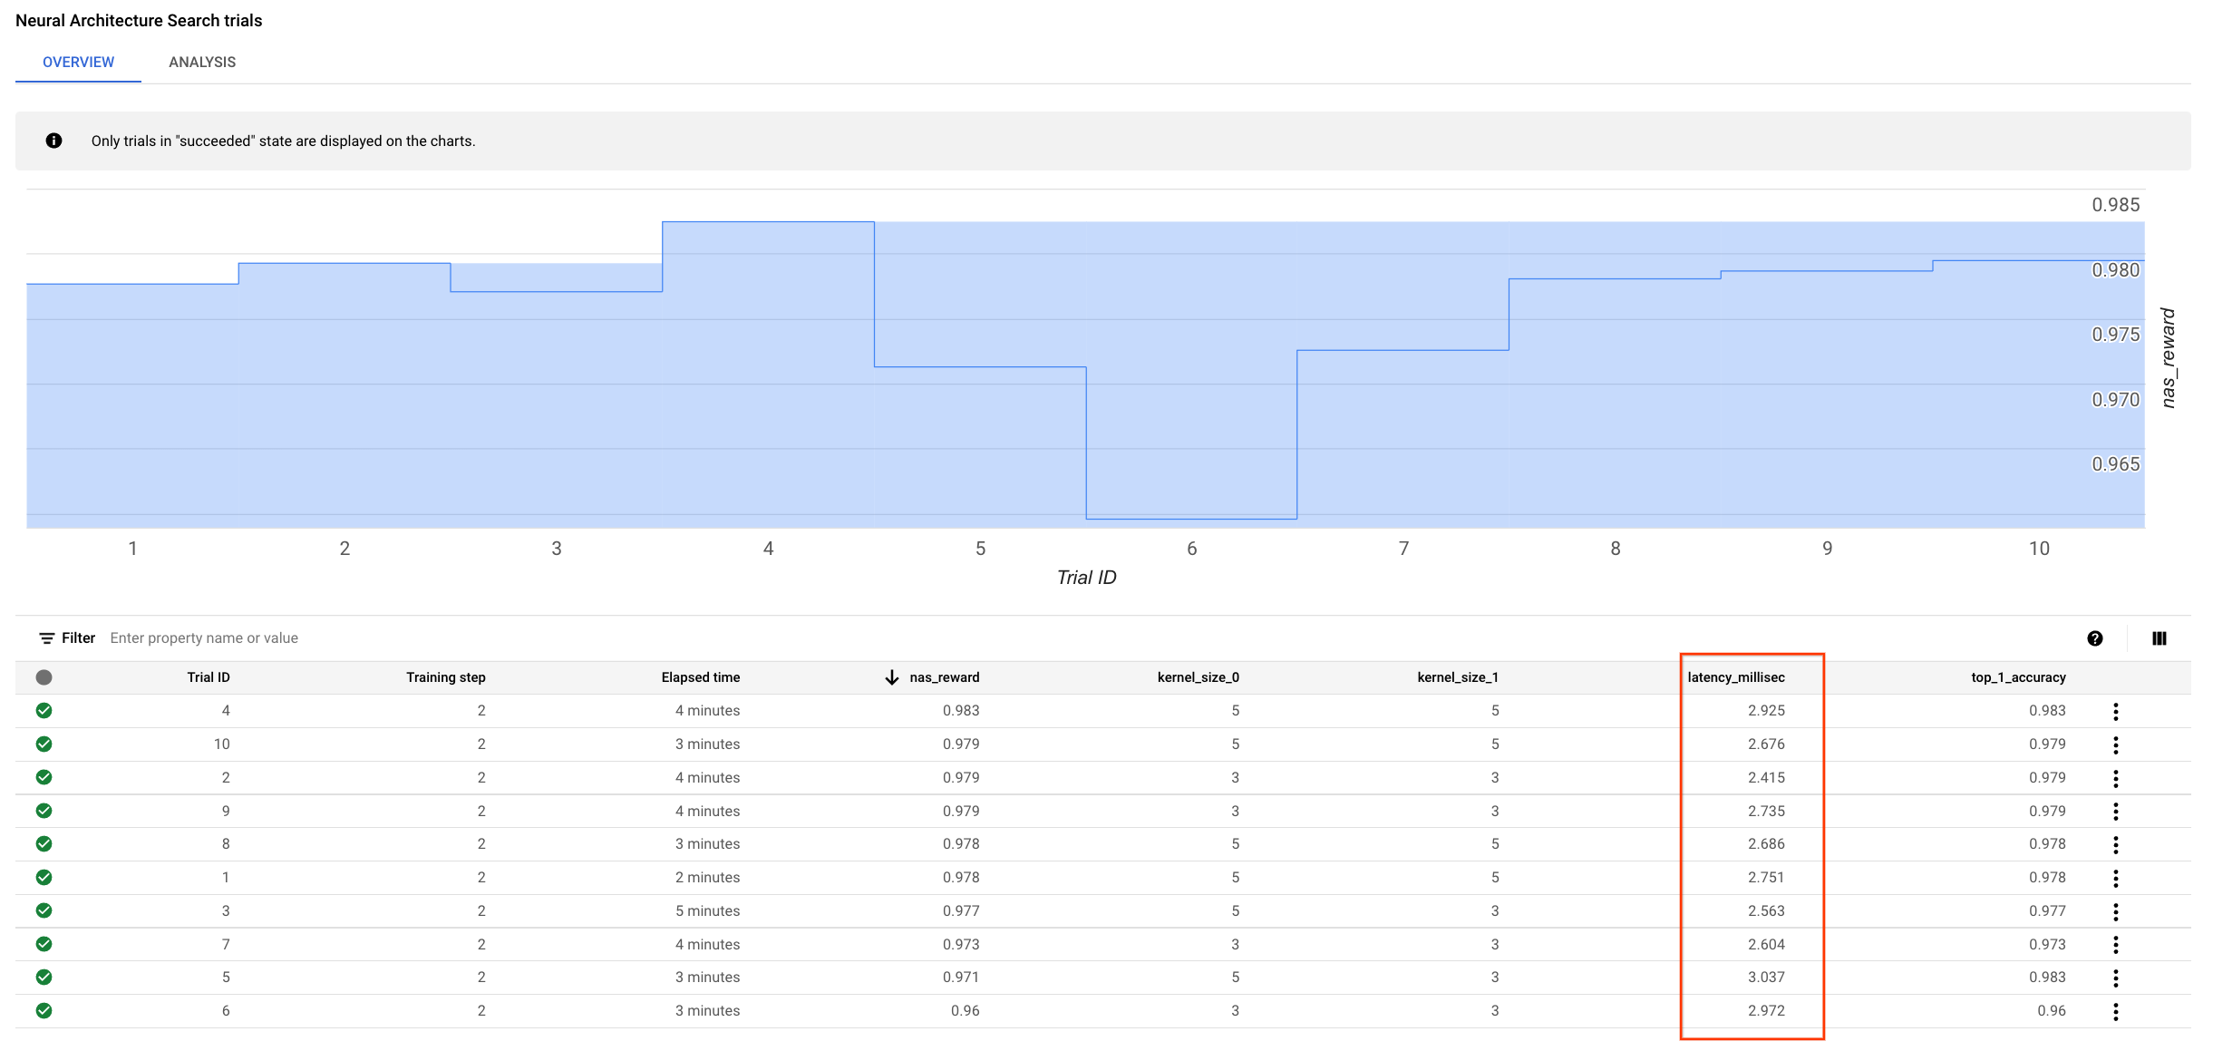Click the green check icon for trial 6

coord(44,1010)
